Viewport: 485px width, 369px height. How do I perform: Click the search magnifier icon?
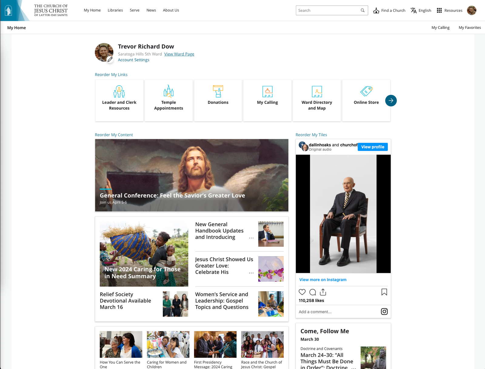coord(363,10)
